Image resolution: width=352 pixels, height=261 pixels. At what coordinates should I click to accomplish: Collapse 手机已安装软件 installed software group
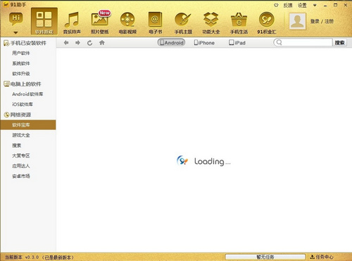[x=25, y=43]
